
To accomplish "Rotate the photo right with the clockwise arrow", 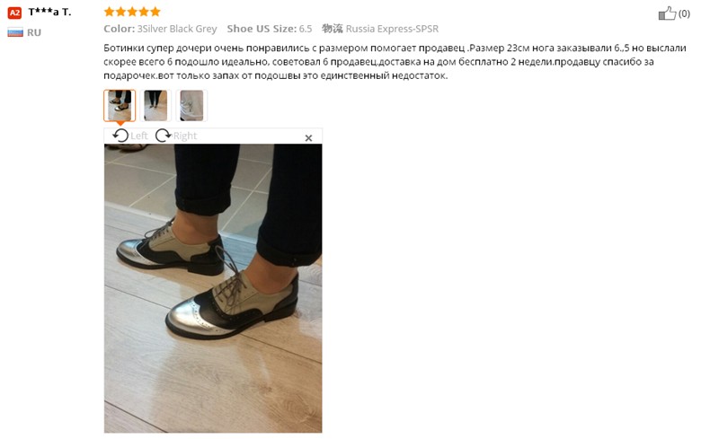I will 163,136.
